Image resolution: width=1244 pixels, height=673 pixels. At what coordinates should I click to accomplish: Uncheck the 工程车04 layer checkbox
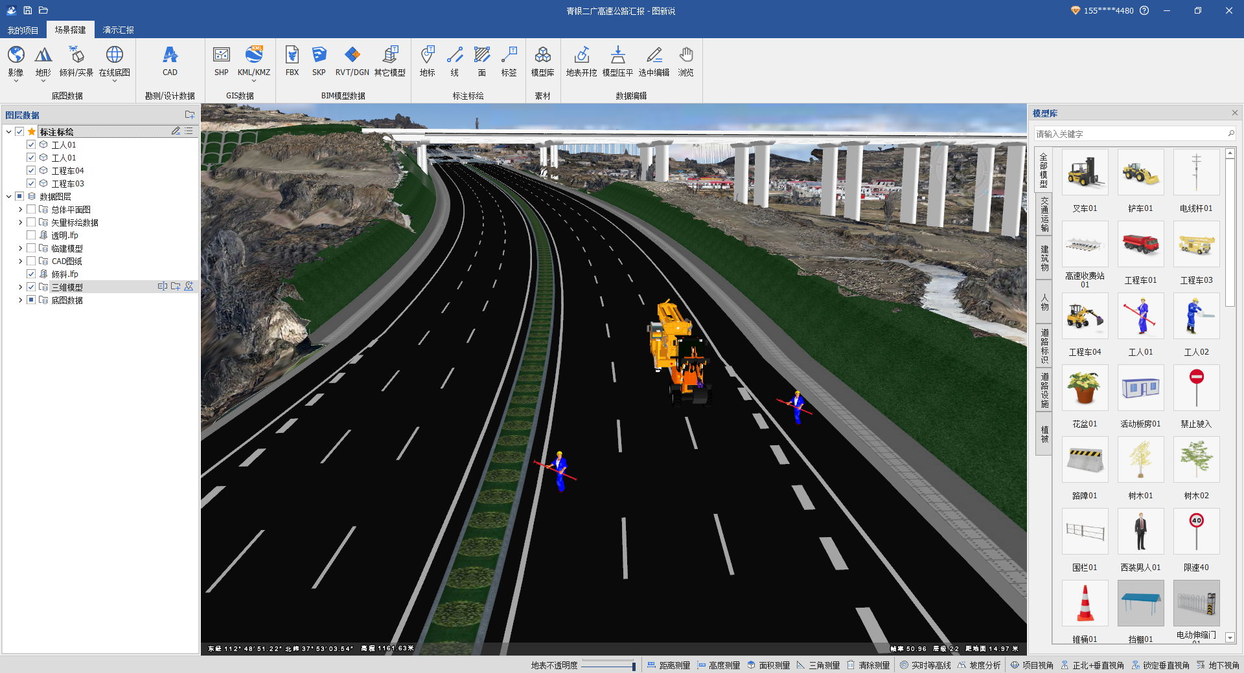click(x=31, y=171)
